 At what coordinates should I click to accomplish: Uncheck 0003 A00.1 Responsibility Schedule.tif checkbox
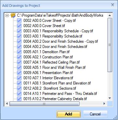(19, 36)
